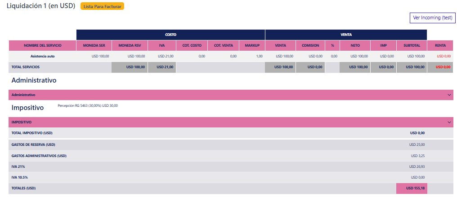
Task: Select the COSTO group header
Action: (x=170, y=35)
